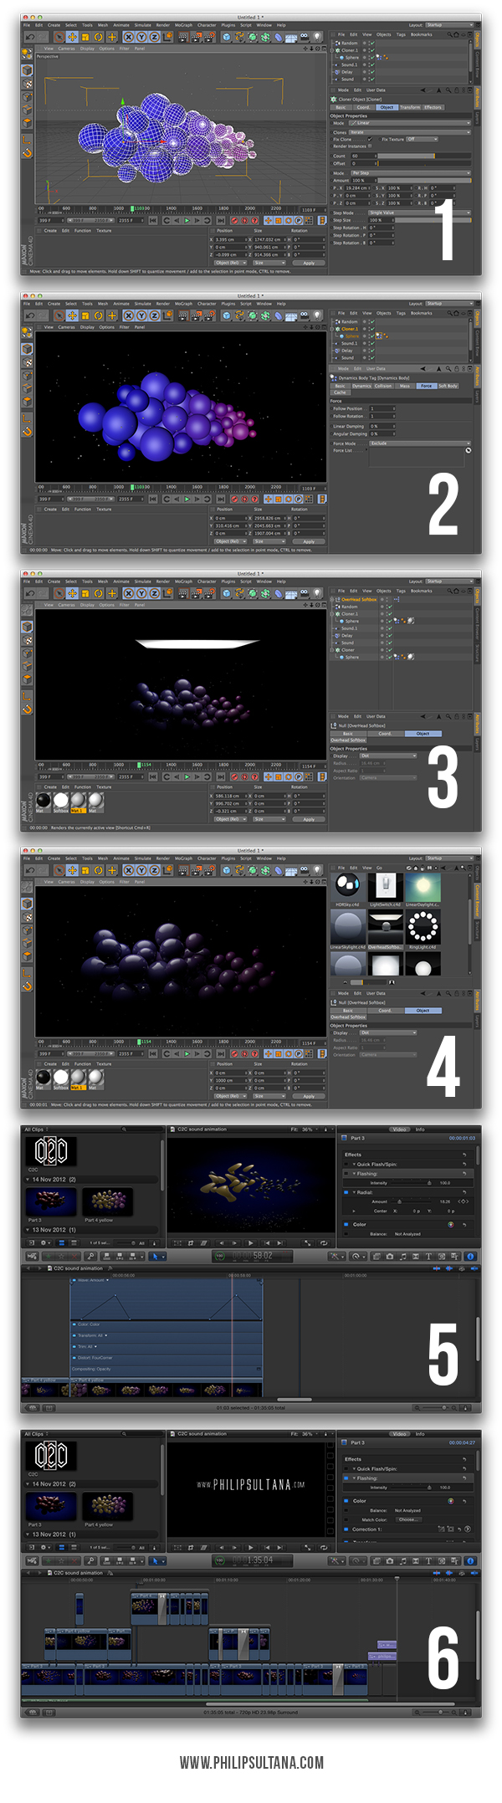Viewport: 502px width, 1803px height.
Task: Adjust Flashing Intensity slider in 58:02 window
Action: click(429, 1183)
